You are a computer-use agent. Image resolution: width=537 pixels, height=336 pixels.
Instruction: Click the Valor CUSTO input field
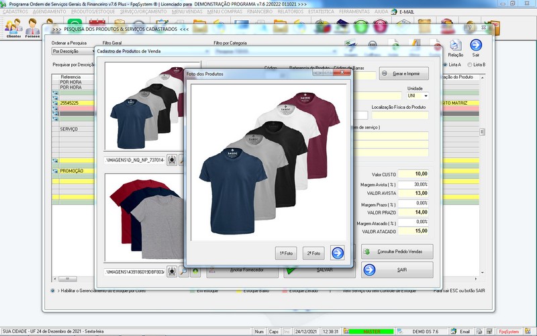tap(413, 174)
